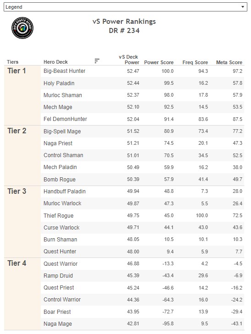Open the Legend dropdown at top
This screenshot has height=334, width=251.
tap(125, 7)
